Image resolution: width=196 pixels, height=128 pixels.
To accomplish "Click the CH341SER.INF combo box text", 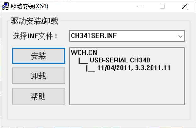I will tap(94, 36).
